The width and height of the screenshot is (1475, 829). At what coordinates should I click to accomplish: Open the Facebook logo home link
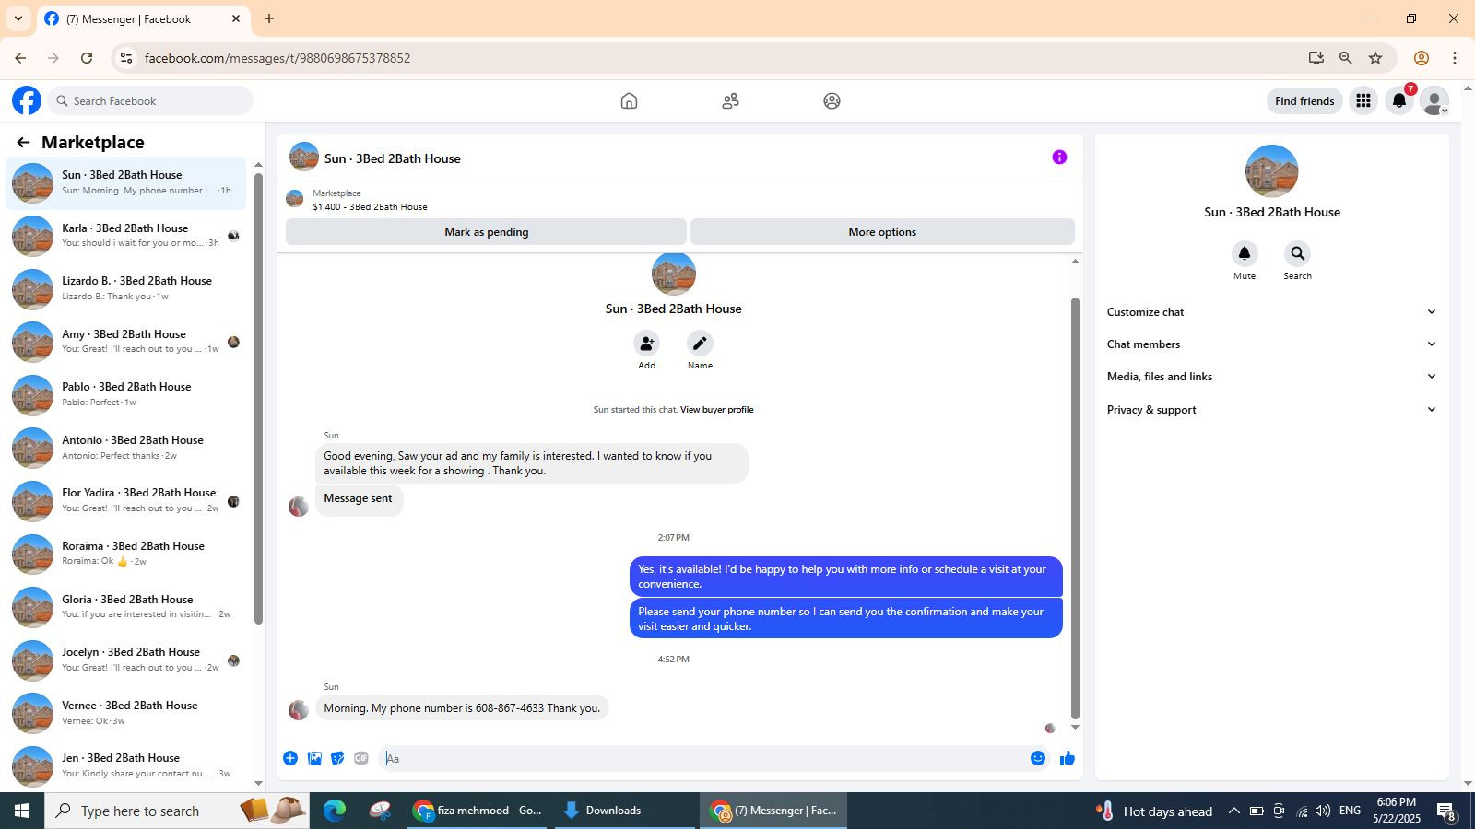[x=27, y=100]
